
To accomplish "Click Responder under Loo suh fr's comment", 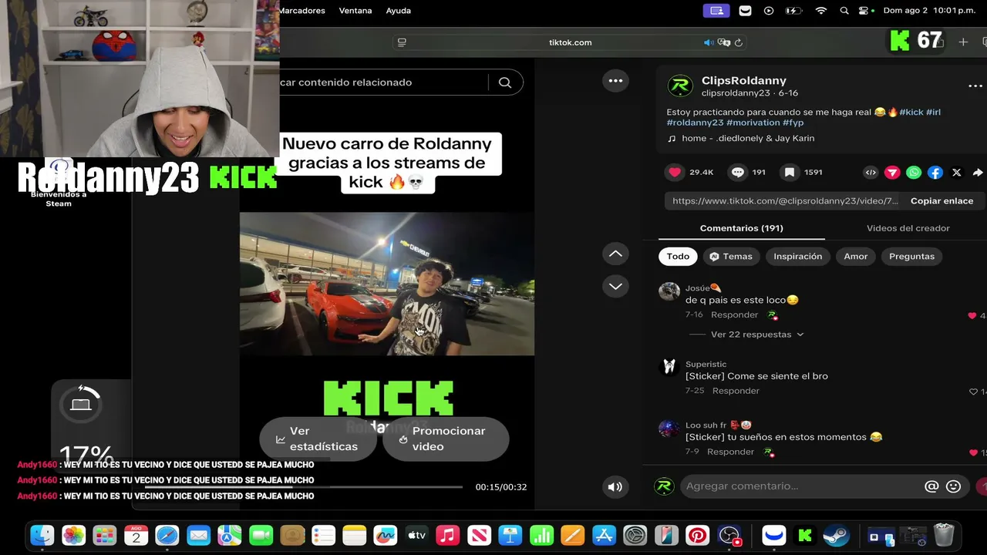I will 730,452.
